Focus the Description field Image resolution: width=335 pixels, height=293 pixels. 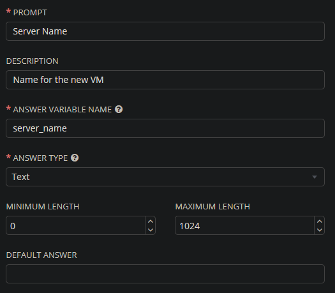pyautogui.click(x=165, y=80)
